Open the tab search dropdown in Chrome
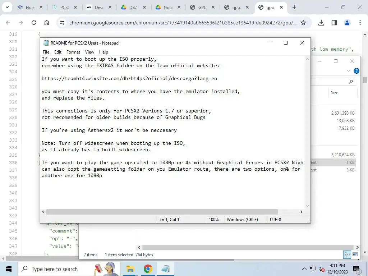The width and height of the screenshot is (368, 276). tap(7, 7)
